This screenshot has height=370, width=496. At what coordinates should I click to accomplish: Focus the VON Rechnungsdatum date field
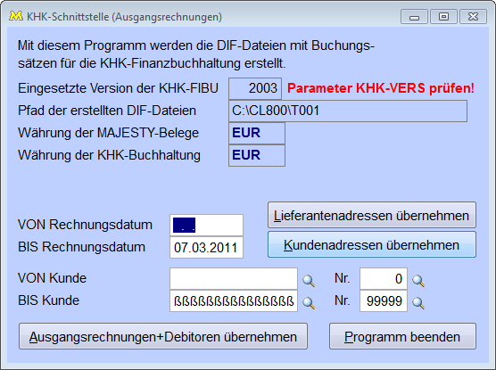tap(206, 226)
